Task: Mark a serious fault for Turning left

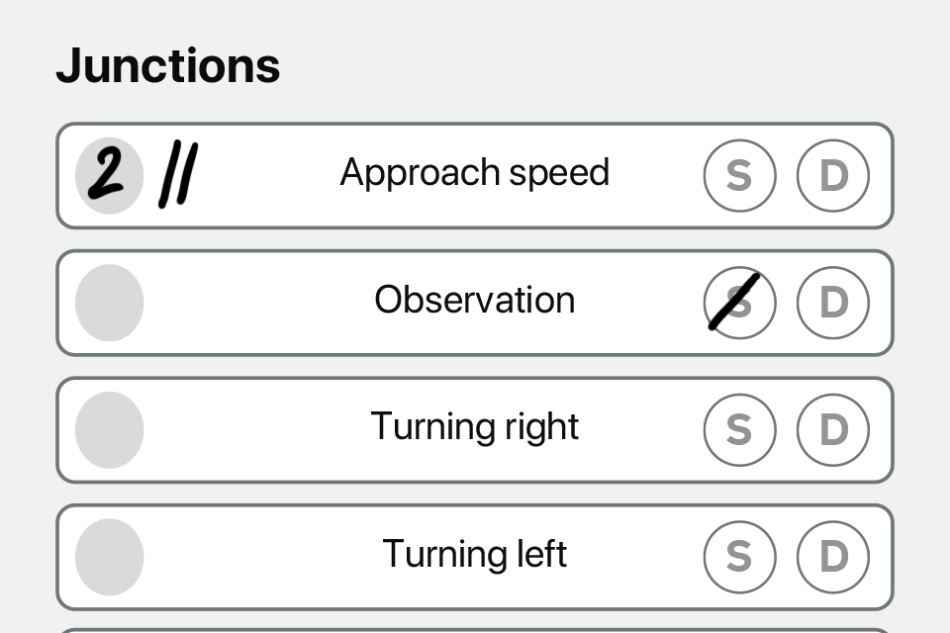Action: (740, 557)
